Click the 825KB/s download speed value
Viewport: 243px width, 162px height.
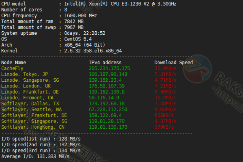(x=164, y=115)
